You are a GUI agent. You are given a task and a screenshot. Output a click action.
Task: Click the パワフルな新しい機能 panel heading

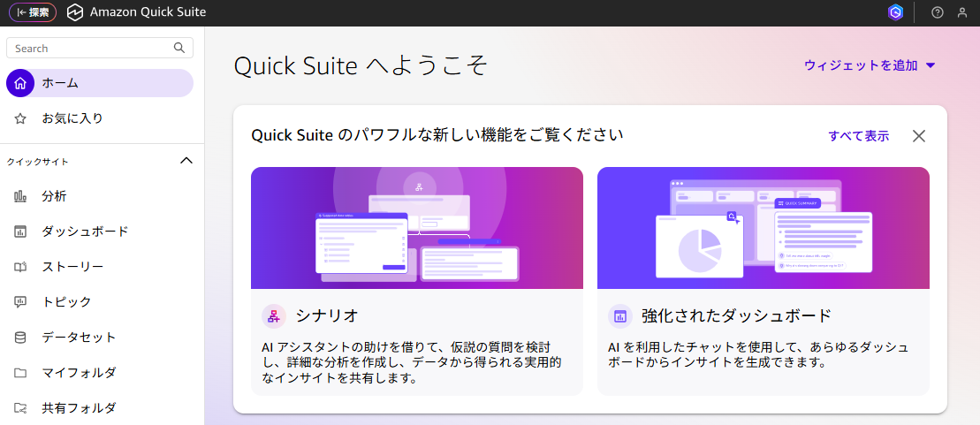[437, 135]
